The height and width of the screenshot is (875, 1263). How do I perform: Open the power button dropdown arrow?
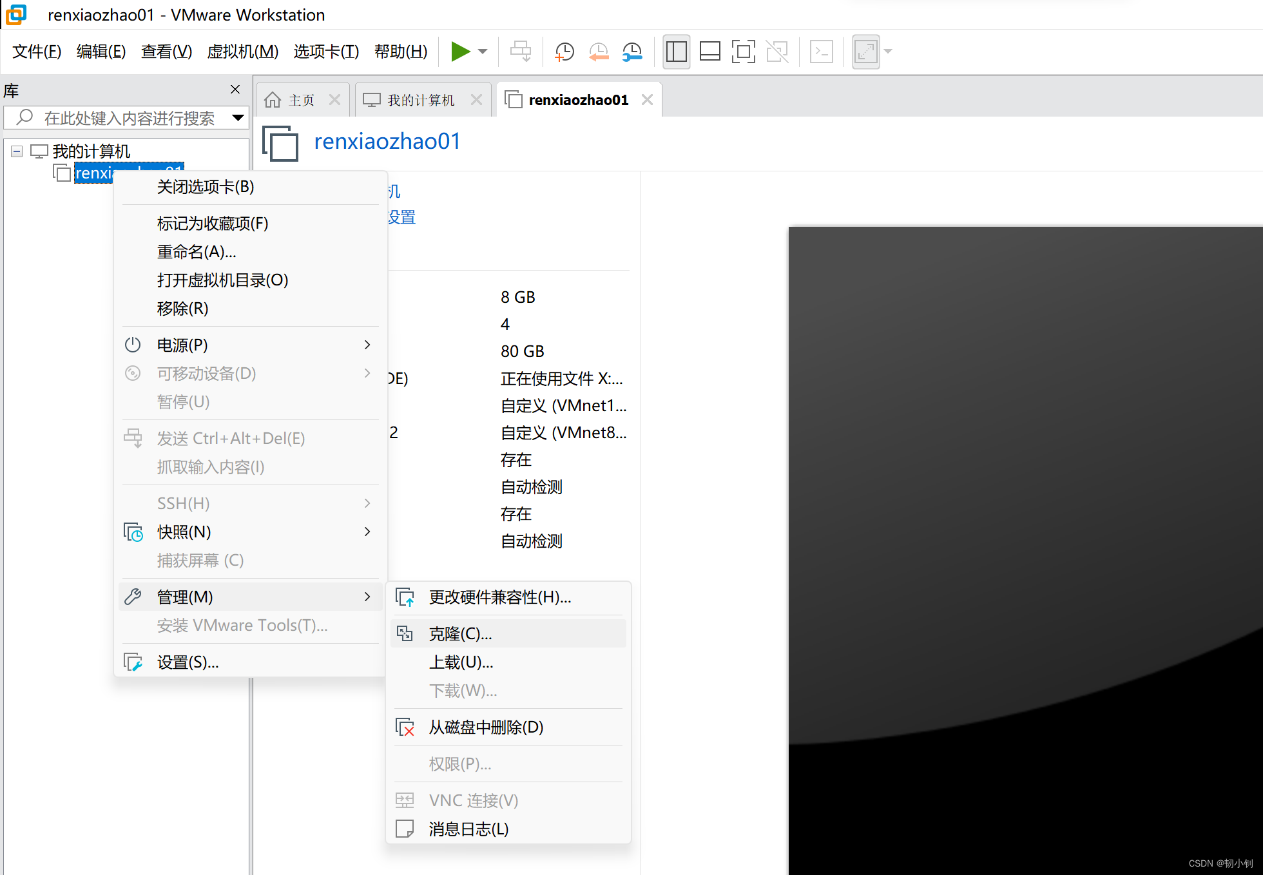(483, 52)
